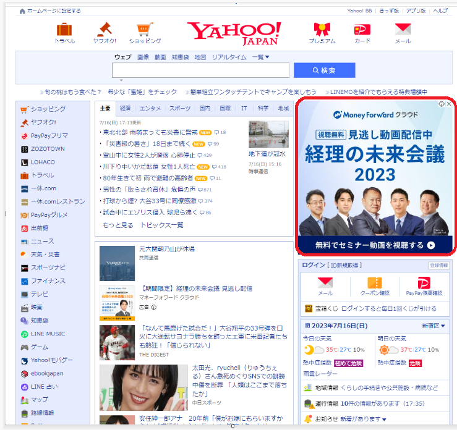The width and height of the screenshot is (457, 430).
Task: Click the ad info icon beside close X
Action: 442,104
